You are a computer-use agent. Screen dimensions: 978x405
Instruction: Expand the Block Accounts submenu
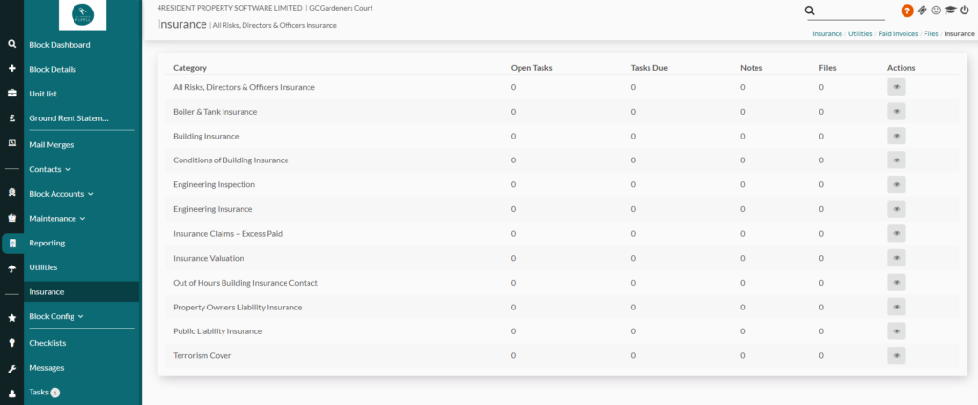coord(61,194)
